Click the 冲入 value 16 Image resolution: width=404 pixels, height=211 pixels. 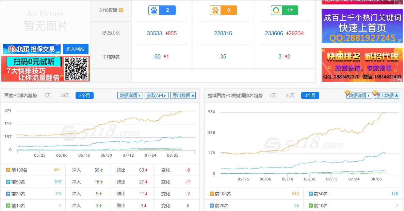[97, 182]
